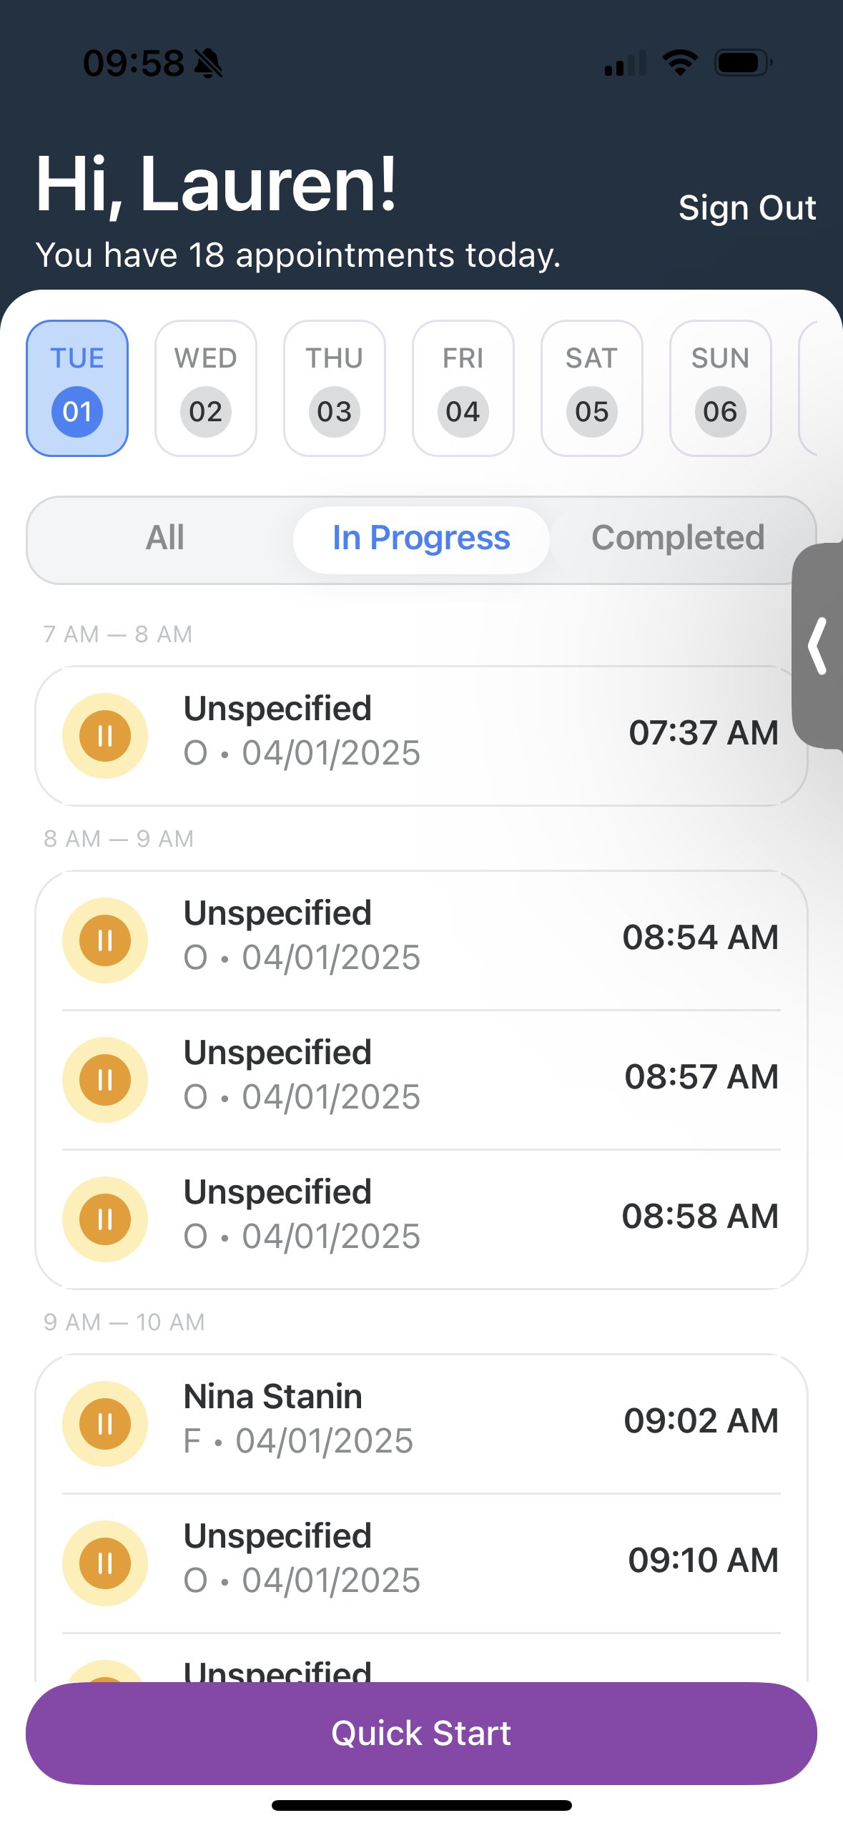843x1828 pixels.
Task: Tap the home indicator bar
Action: tap(421, 1805)
